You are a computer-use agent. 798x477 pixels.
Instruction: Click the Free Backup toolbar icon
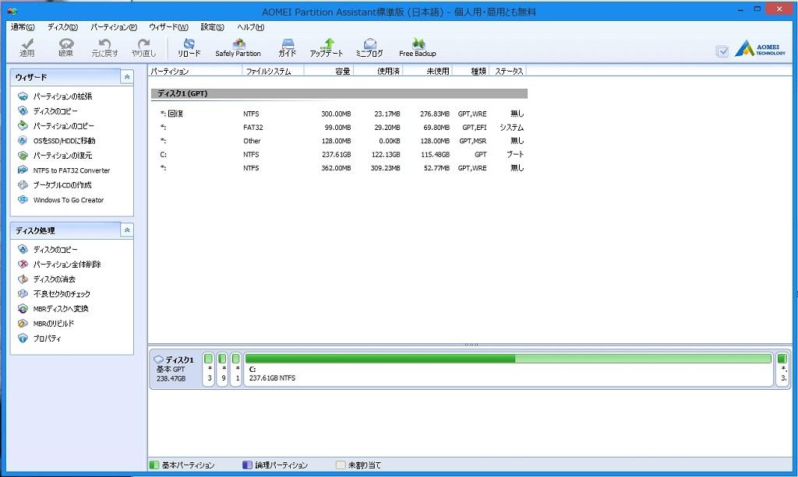coord(418,47)
